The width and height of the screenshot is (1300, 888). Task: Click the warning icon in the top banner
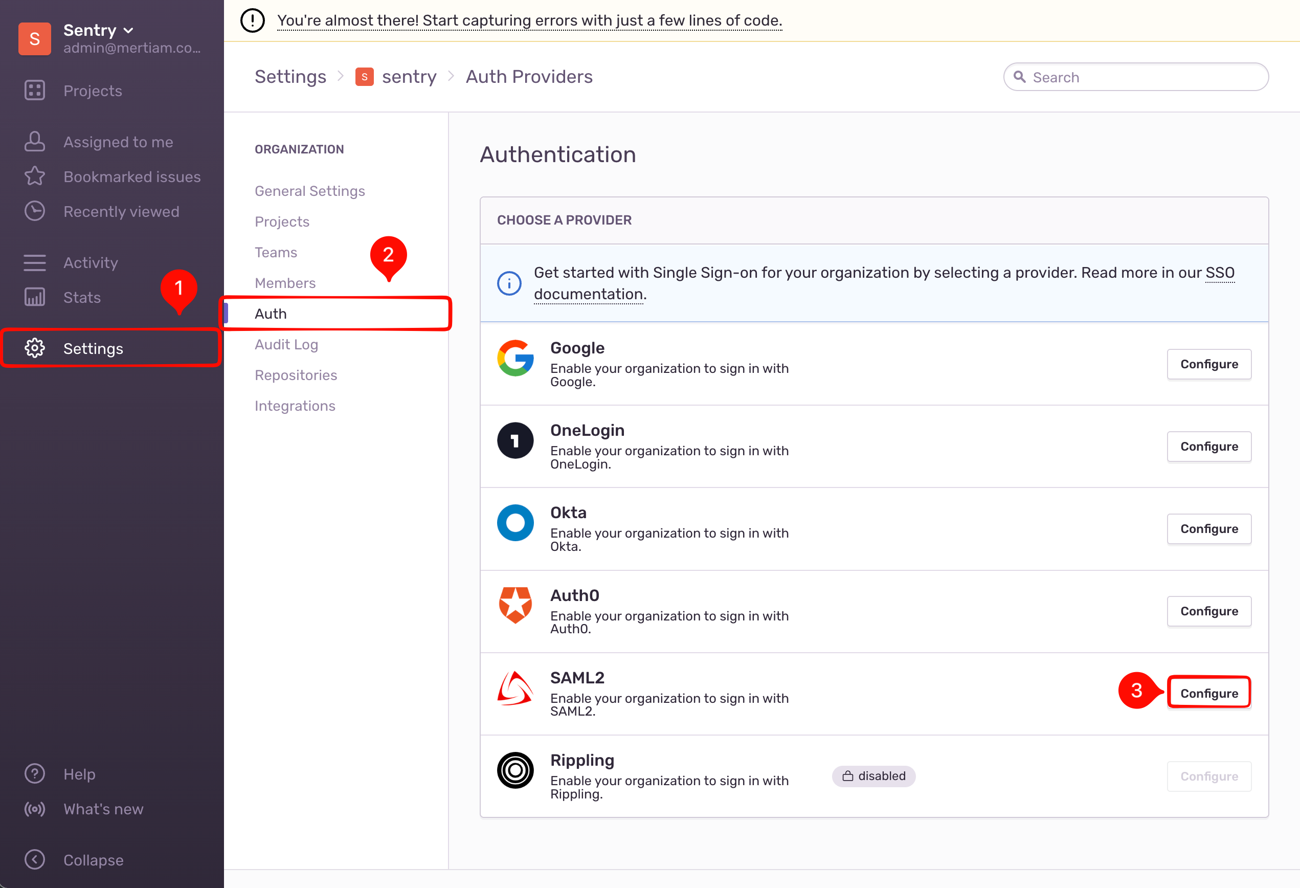click(x=252, y=20)
